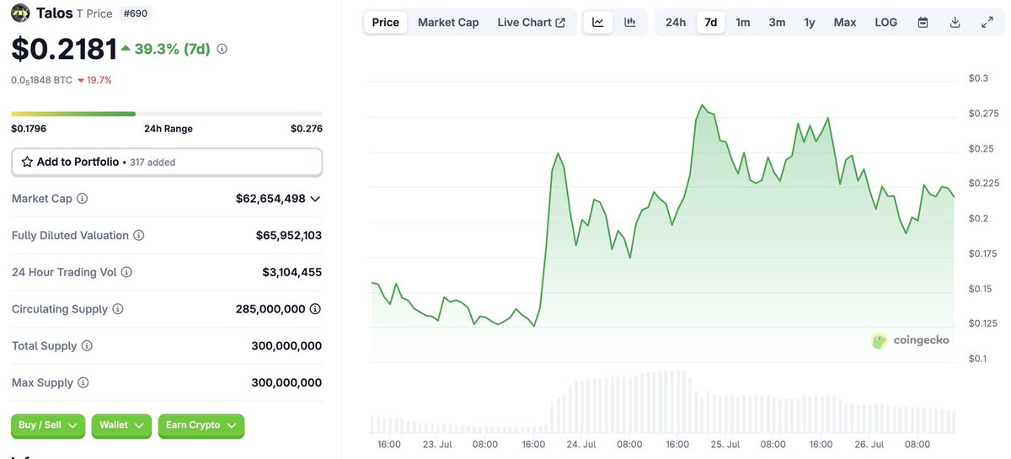Set chart range to 24h

[x=676, y=23]
